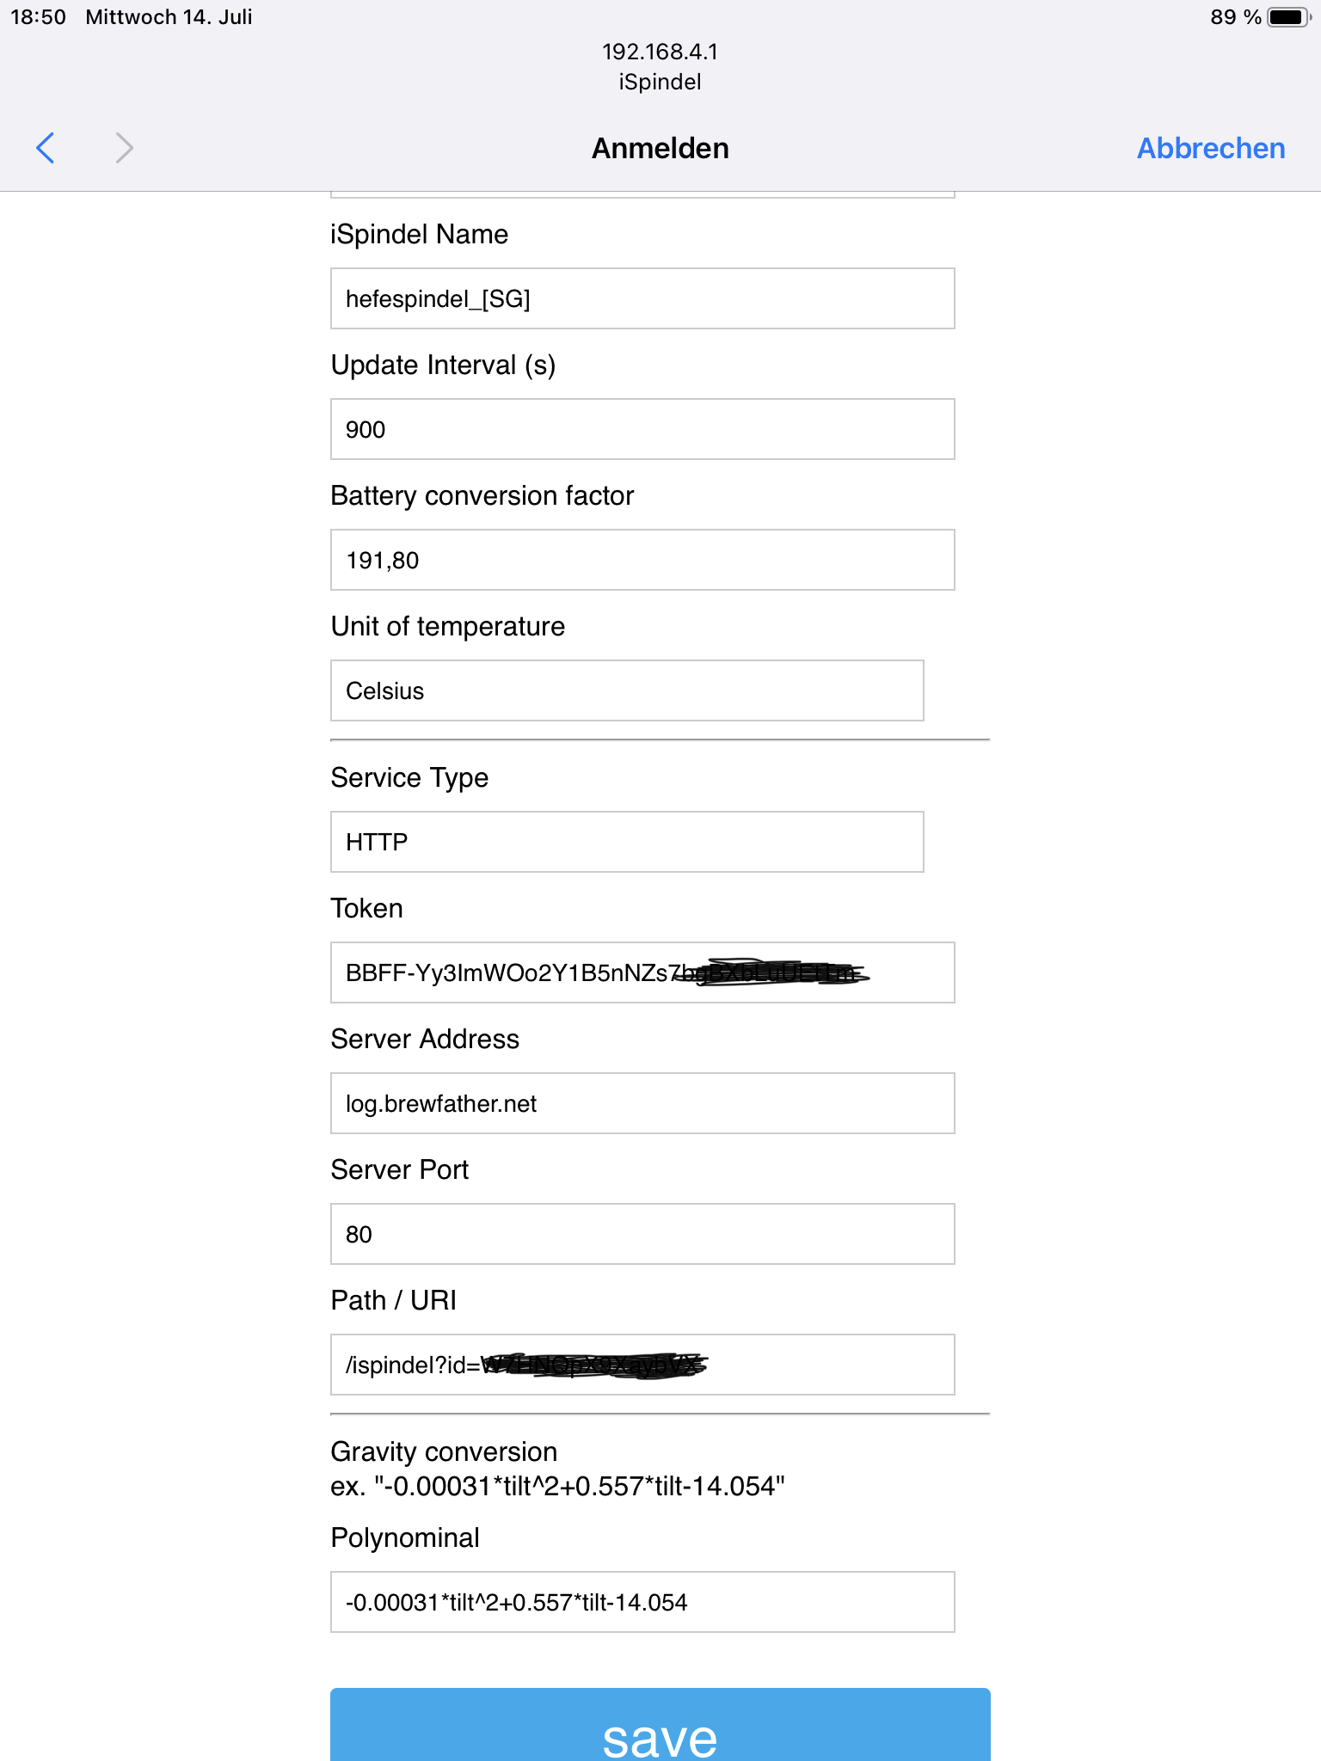Select the Token input field
Viewport: 1321px width, 1761px height.
[642, 973]
